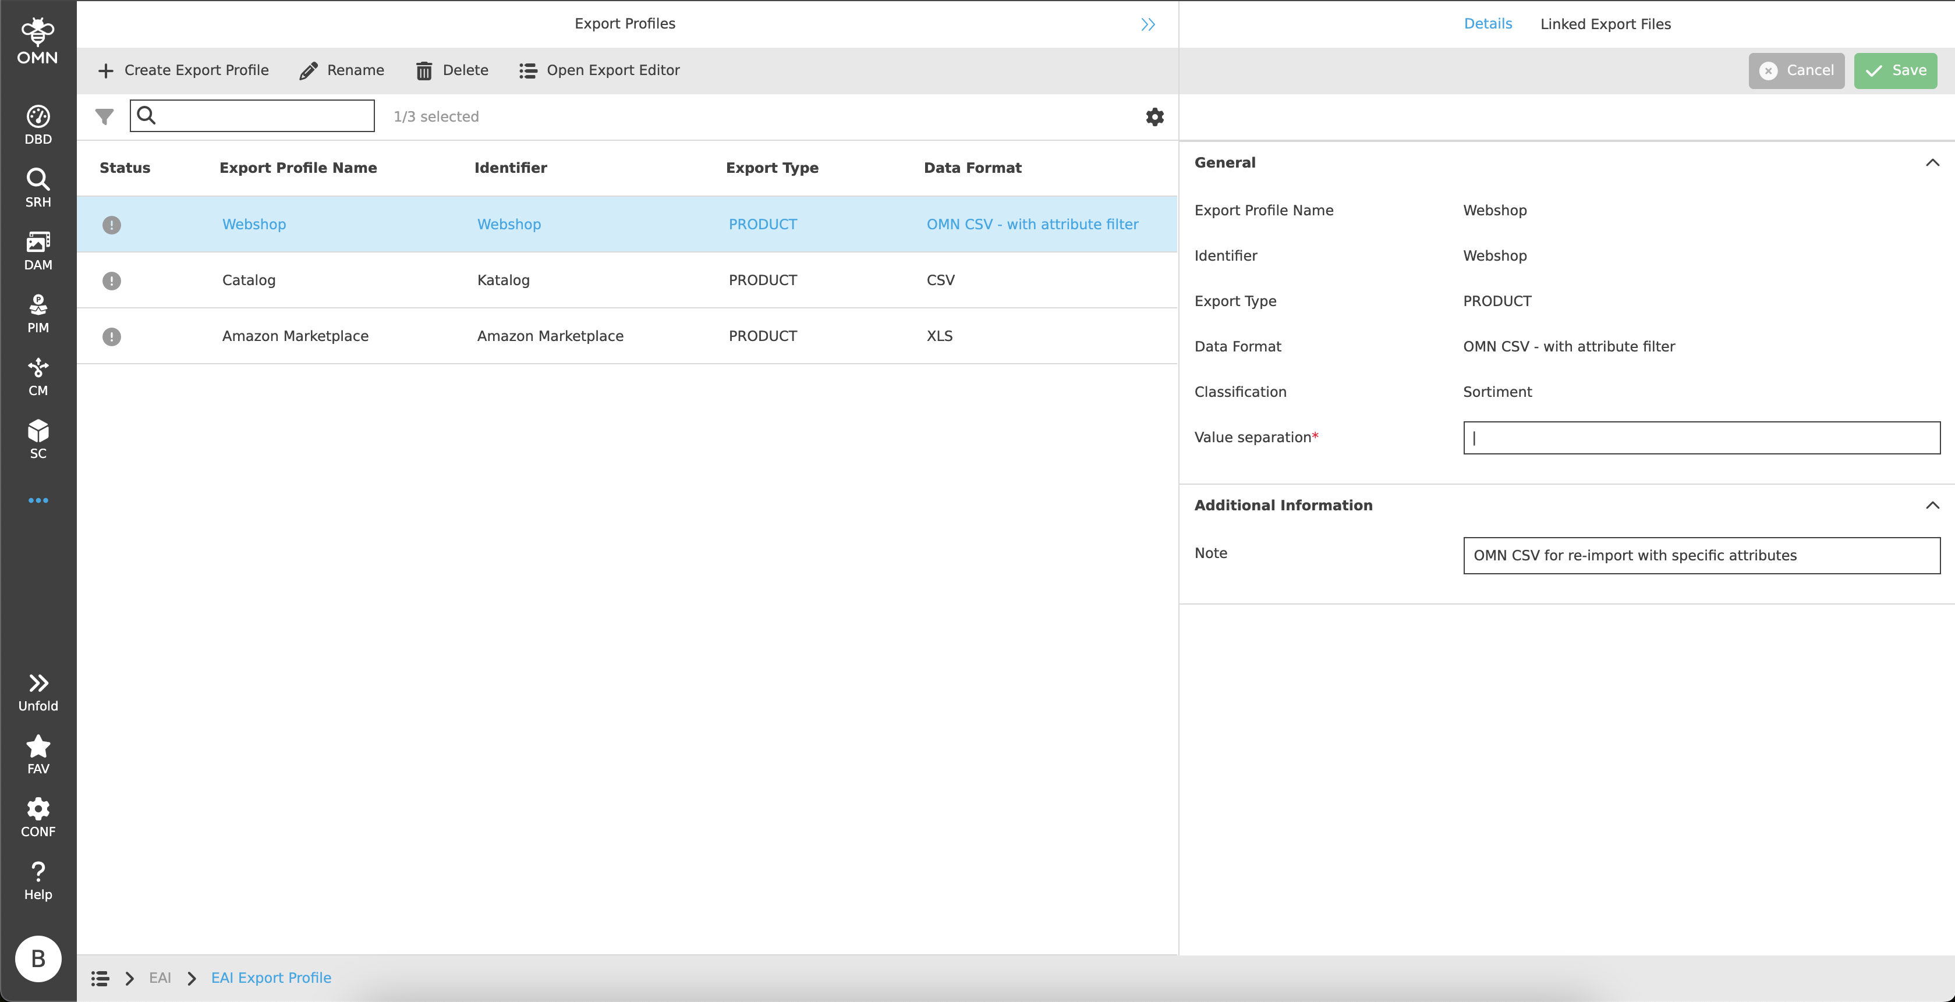The image size is (1955, 1002).
Task: Switch to Linked Export Files tab
Action: click(1605, 24)
